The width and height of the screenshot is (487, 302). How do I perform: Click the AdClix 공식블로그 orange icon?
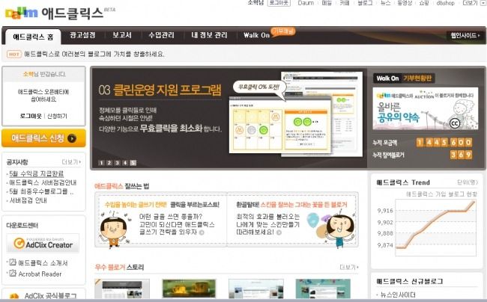pos(14,296)
